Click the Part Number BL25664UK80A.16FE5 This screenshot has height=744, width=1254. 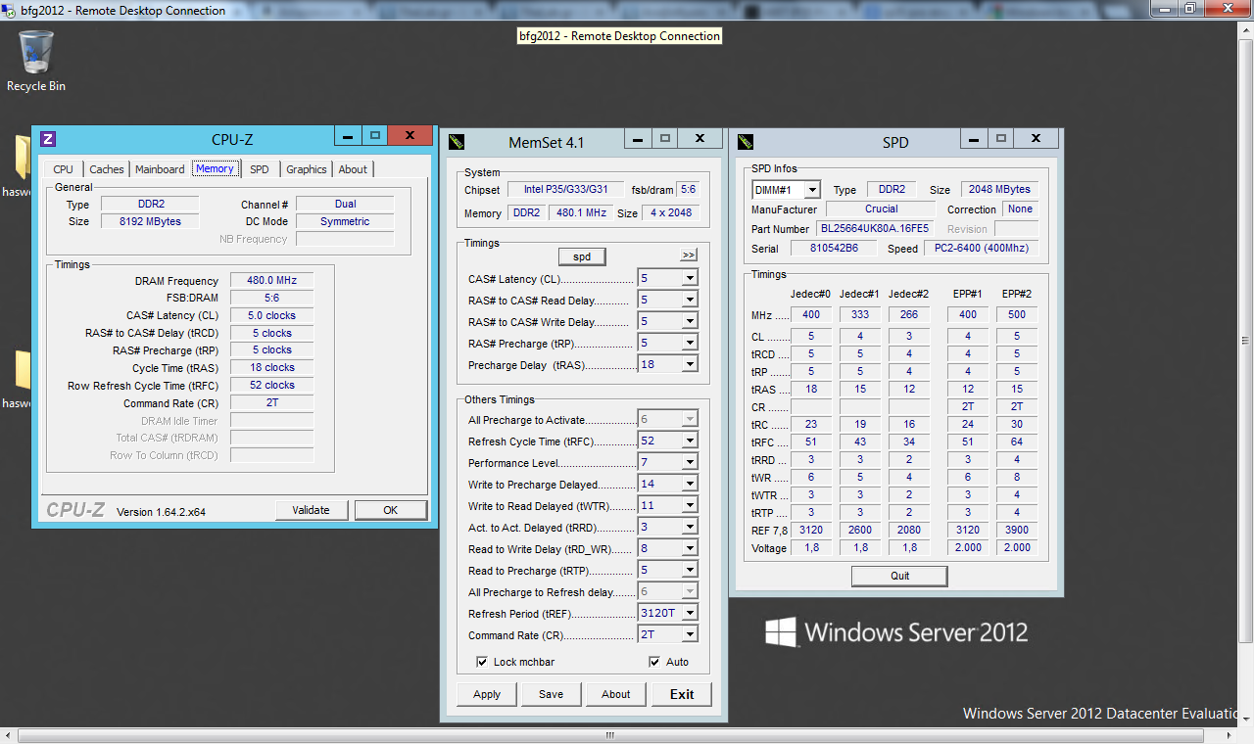tap(876, 228)
